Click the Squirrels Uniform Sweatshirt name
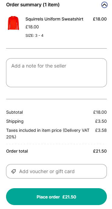112x209 pixels. pos(54,19)
